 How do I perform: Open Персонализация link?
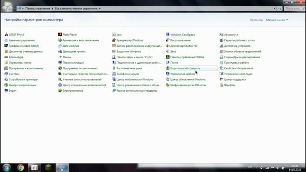click(x=73, y=63)
